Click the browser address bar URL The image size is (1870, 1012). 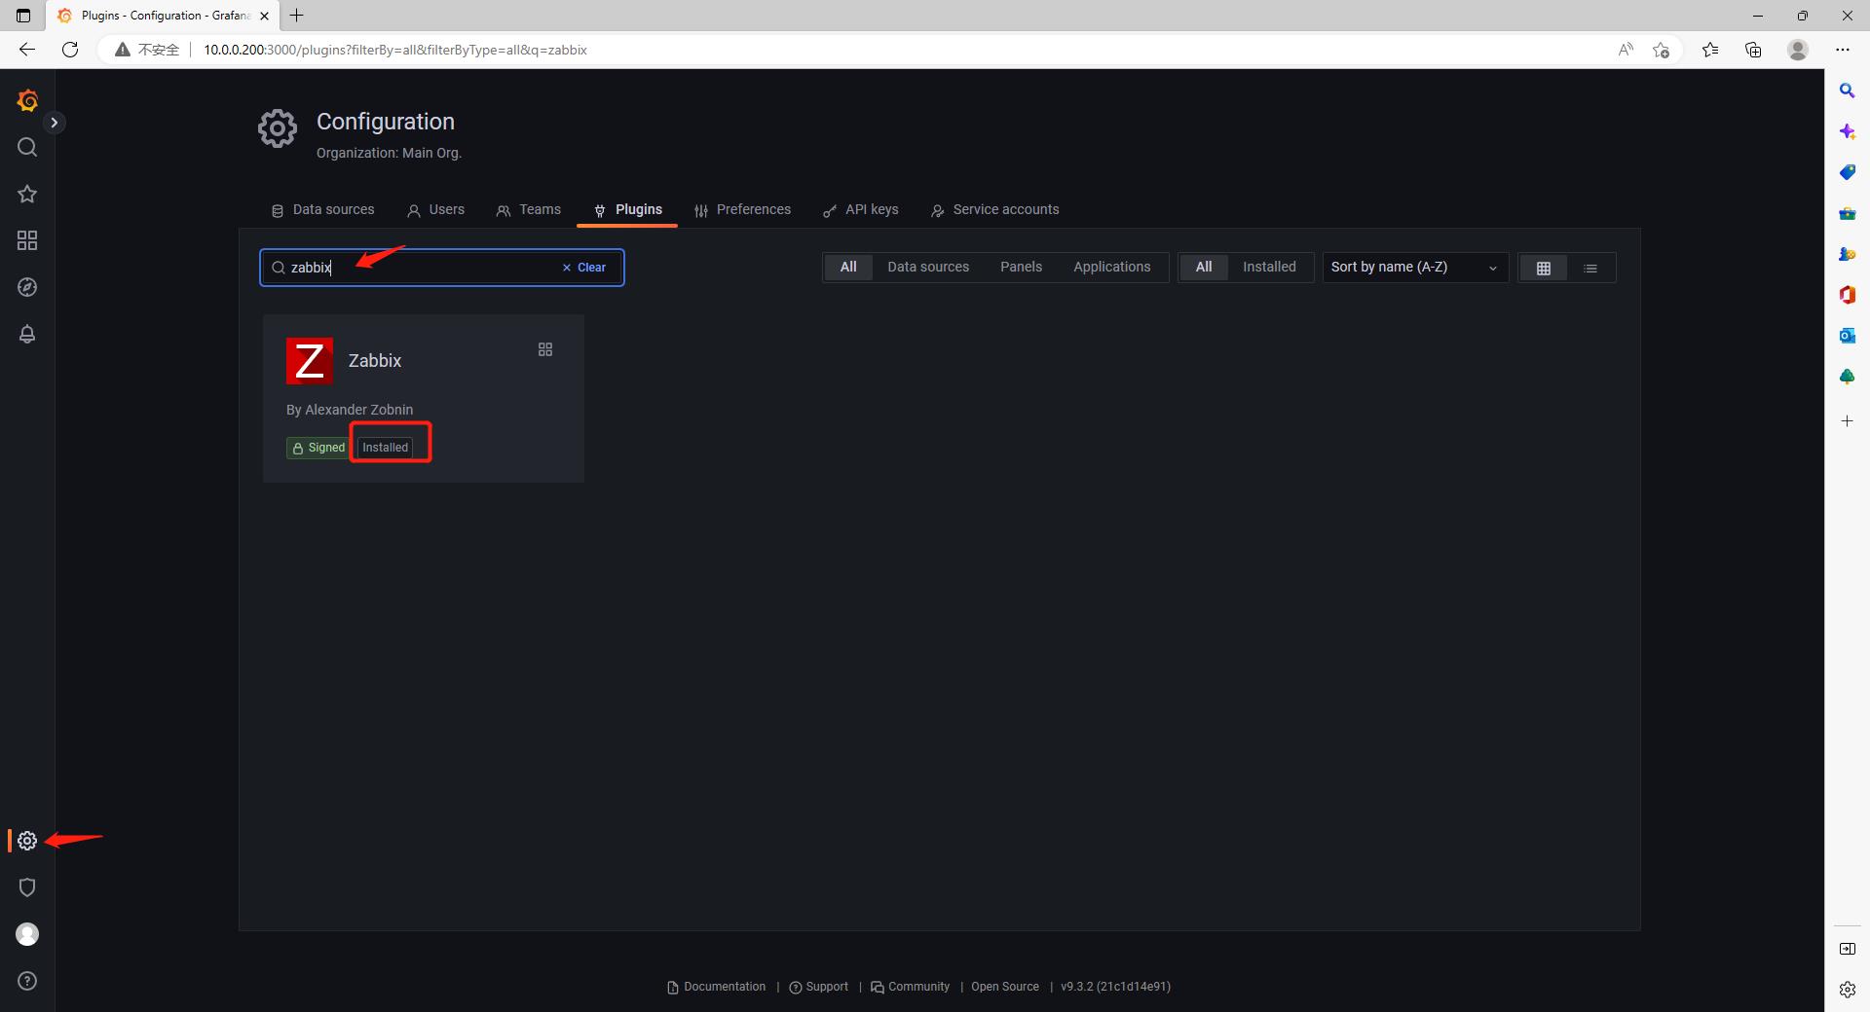pos(394,50)
